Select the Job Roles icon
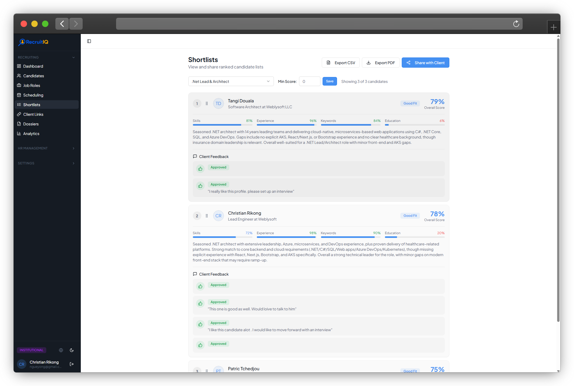 [19, 85]
